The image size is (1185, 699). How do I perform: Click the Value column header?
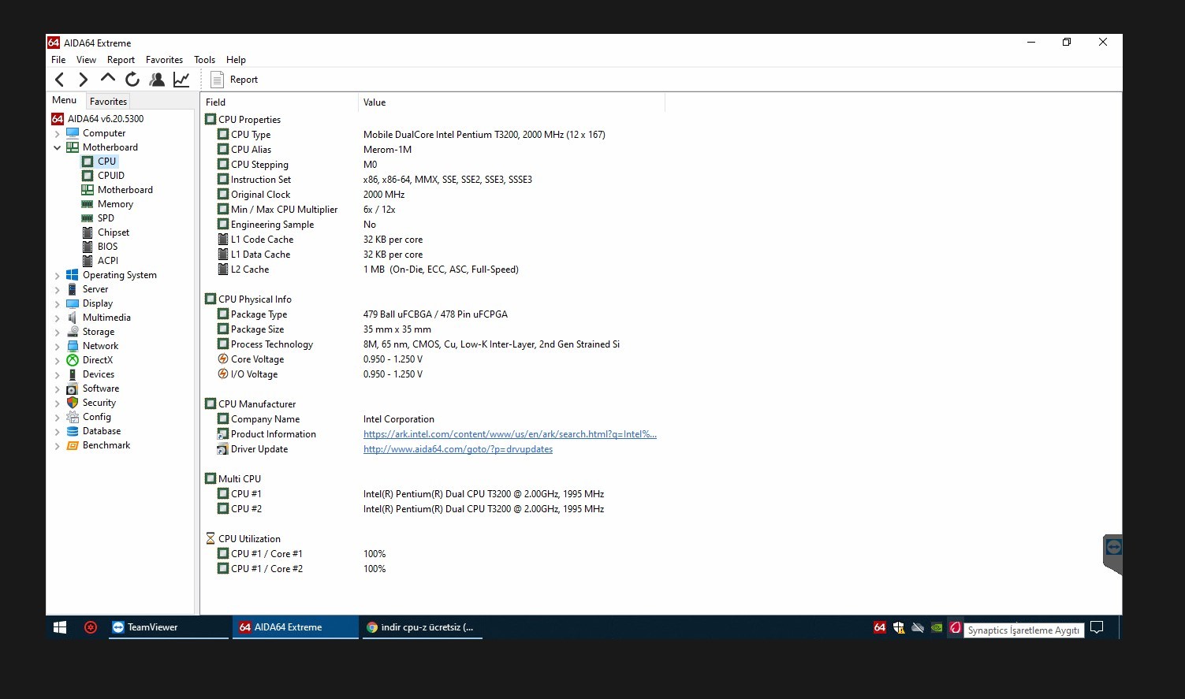coord(375,102)
